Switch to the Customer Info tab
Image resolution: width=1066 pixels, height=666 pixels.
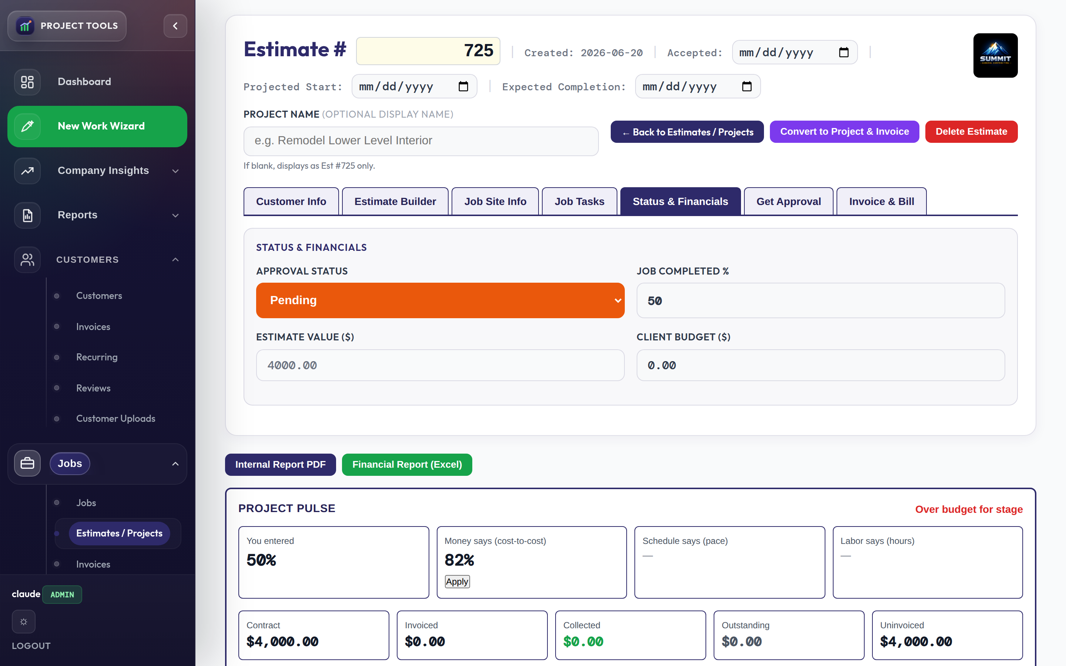pos(291,202)
